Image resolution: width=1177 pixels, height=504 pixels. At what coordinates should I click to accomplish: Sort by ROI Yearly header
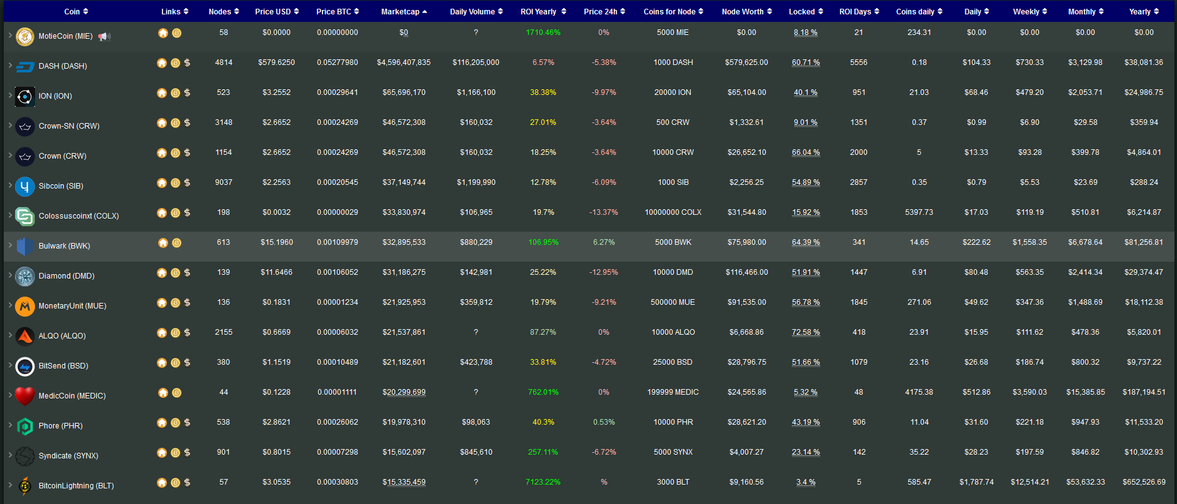543,11
